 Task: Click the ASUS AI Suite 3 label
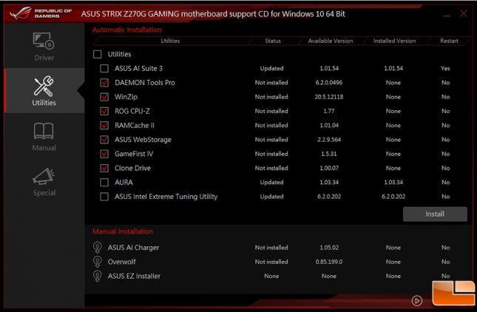[x=138, y=69]
